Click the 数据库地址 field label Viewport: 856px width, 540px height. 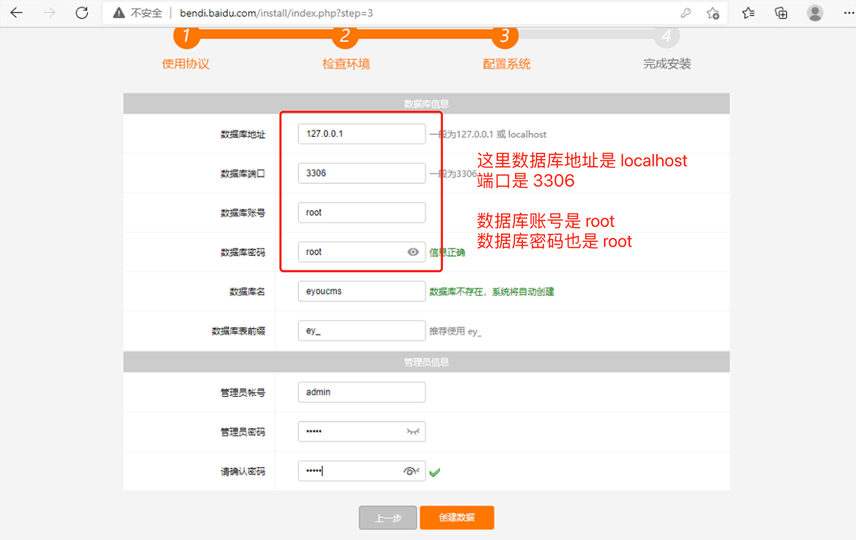click(x=243, y=134)
